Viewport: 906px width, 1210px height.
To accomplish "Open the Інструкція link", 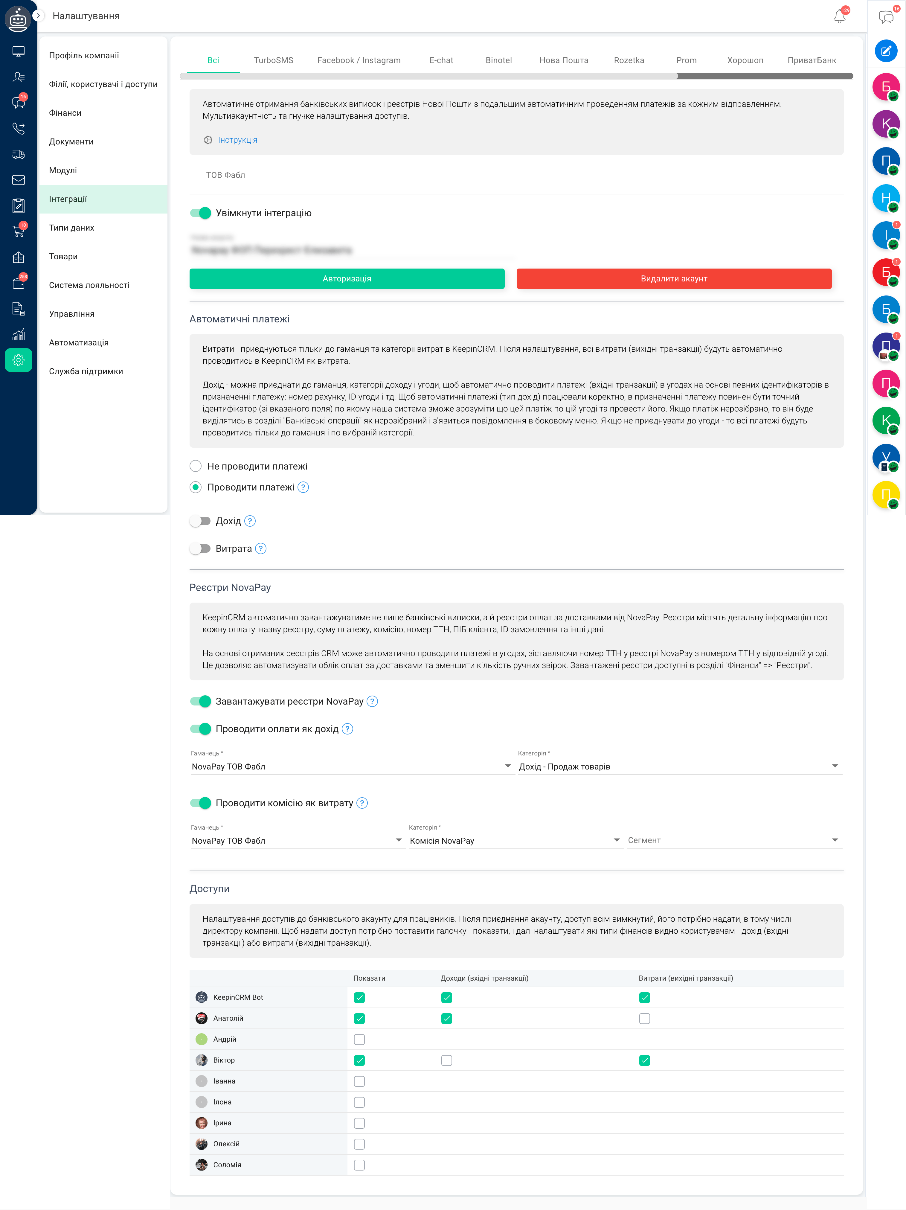I will pyautogui.click(x=237, y=140).
